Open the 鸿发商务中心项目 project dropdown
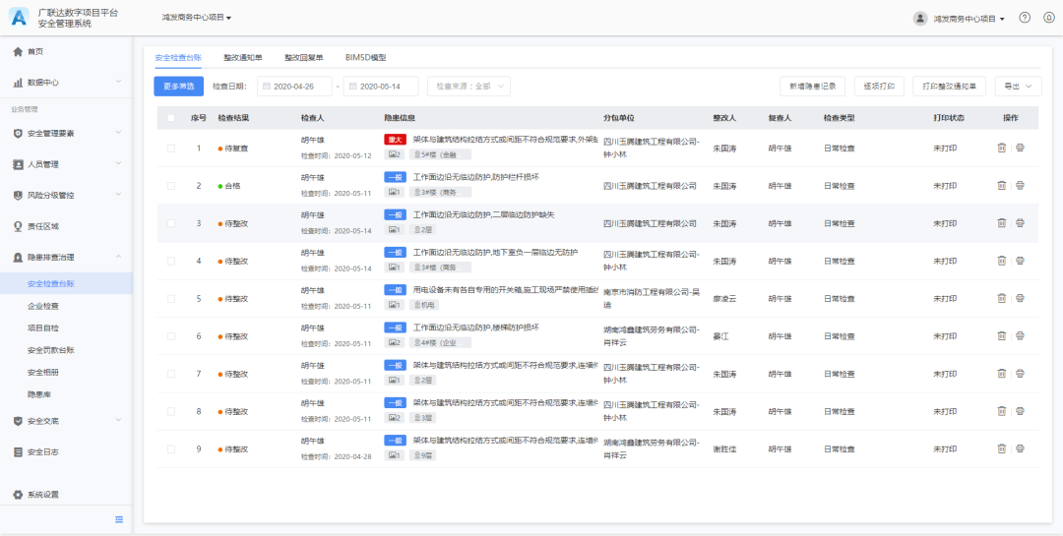1063x536 pixels. (197, 18)
